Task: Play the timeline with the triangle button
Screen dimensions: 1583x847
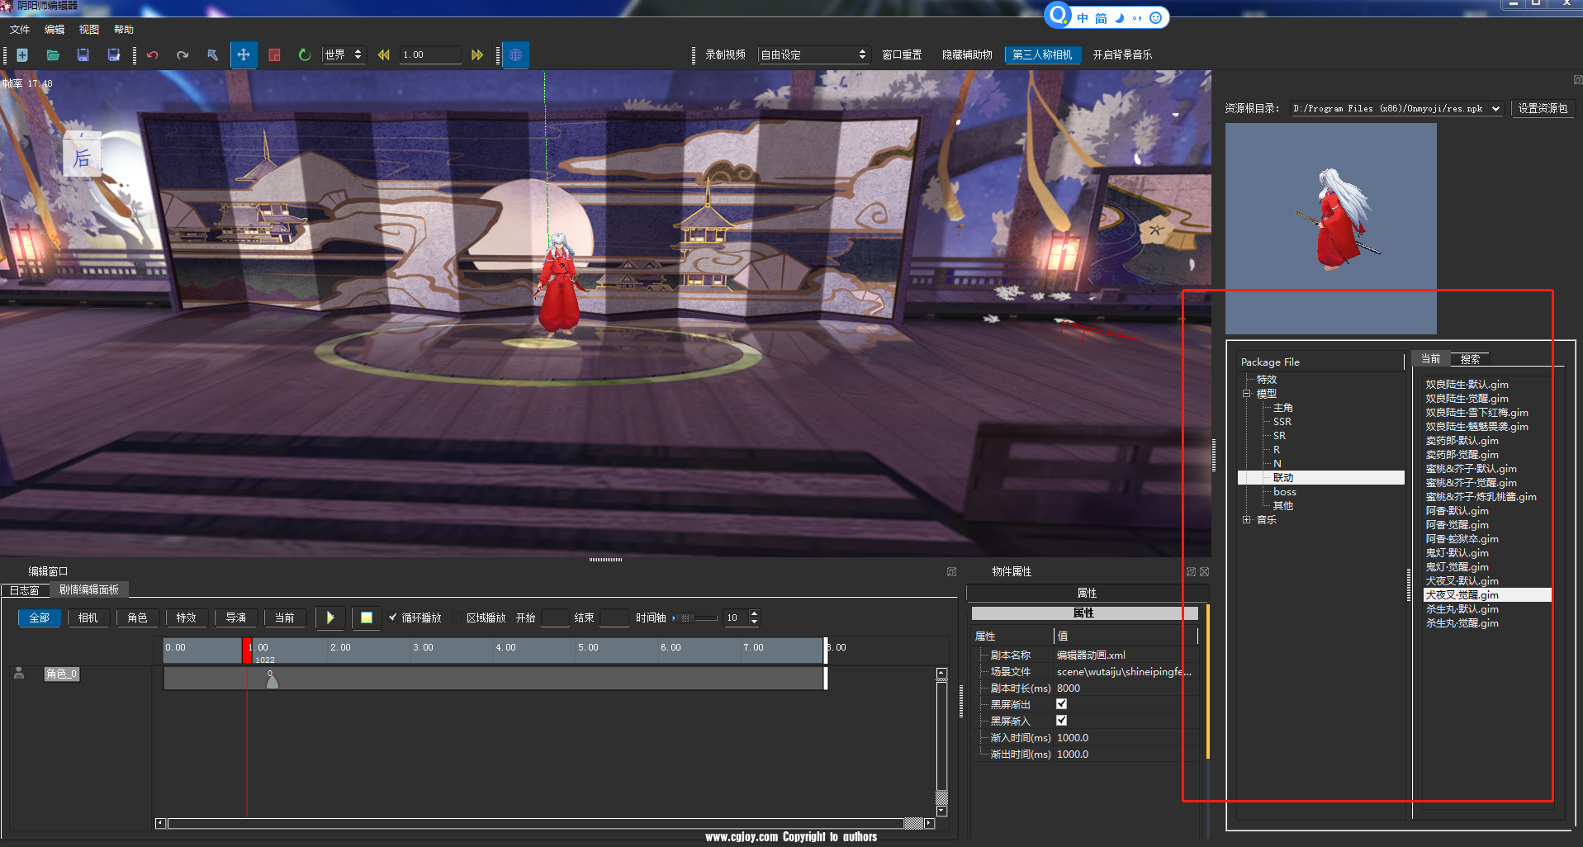Action: point(330,618)
